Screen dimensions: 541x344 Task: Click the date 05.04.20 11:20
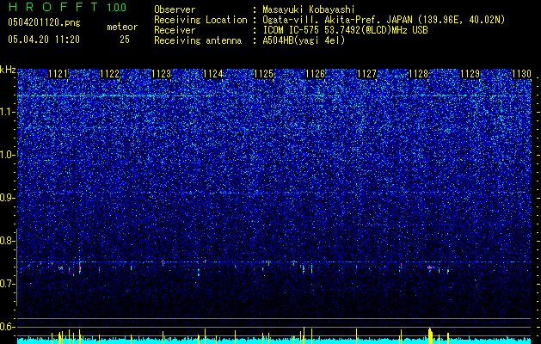(44, 40)
